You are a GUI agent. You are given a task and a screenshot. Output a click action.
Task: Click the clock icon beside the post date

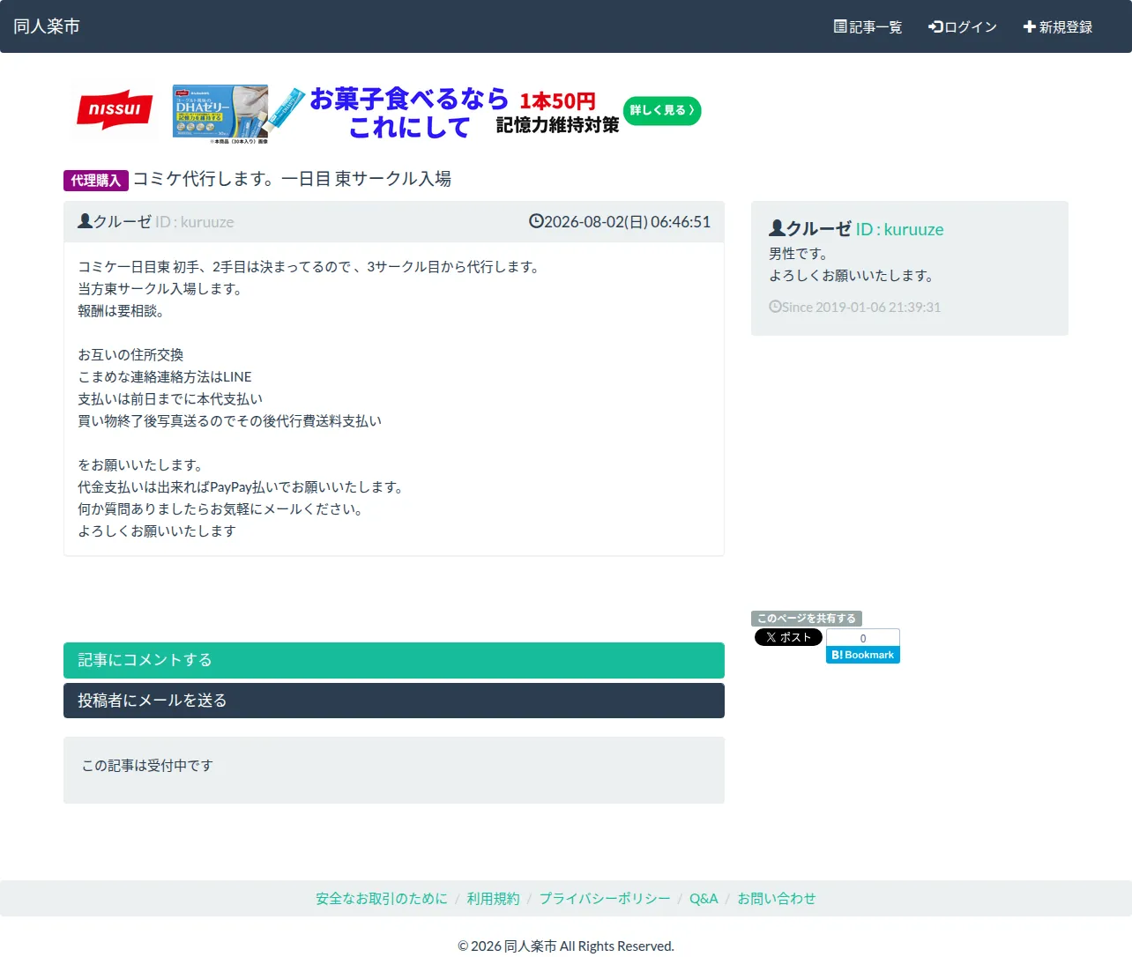pyautogui.click(x=536, y=221)
